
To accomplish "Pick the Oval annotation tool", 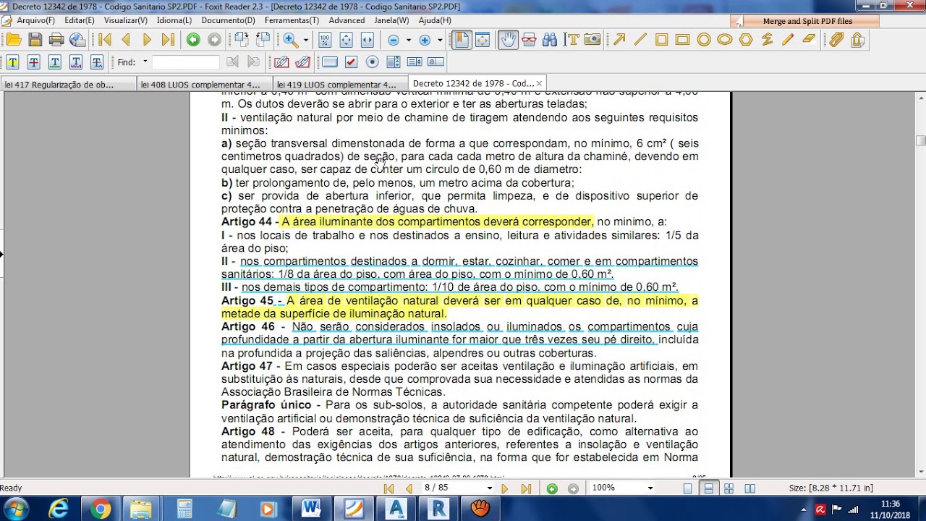I will (x=725, y=40).
